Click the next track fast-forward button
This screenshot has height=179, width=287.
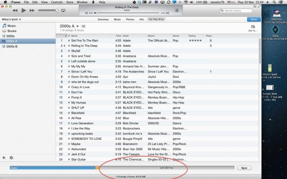tap(32, 10)
